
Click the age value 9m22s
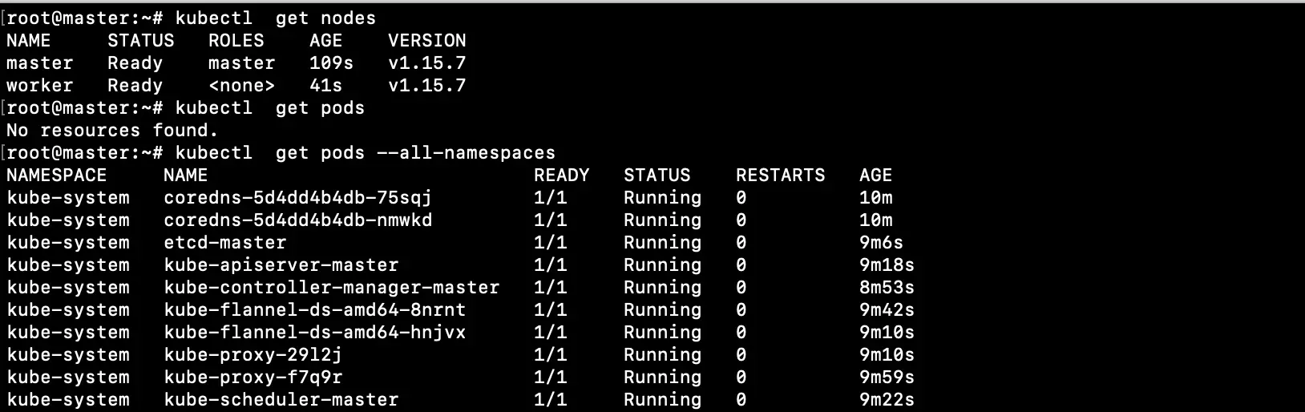pos(887,399)
